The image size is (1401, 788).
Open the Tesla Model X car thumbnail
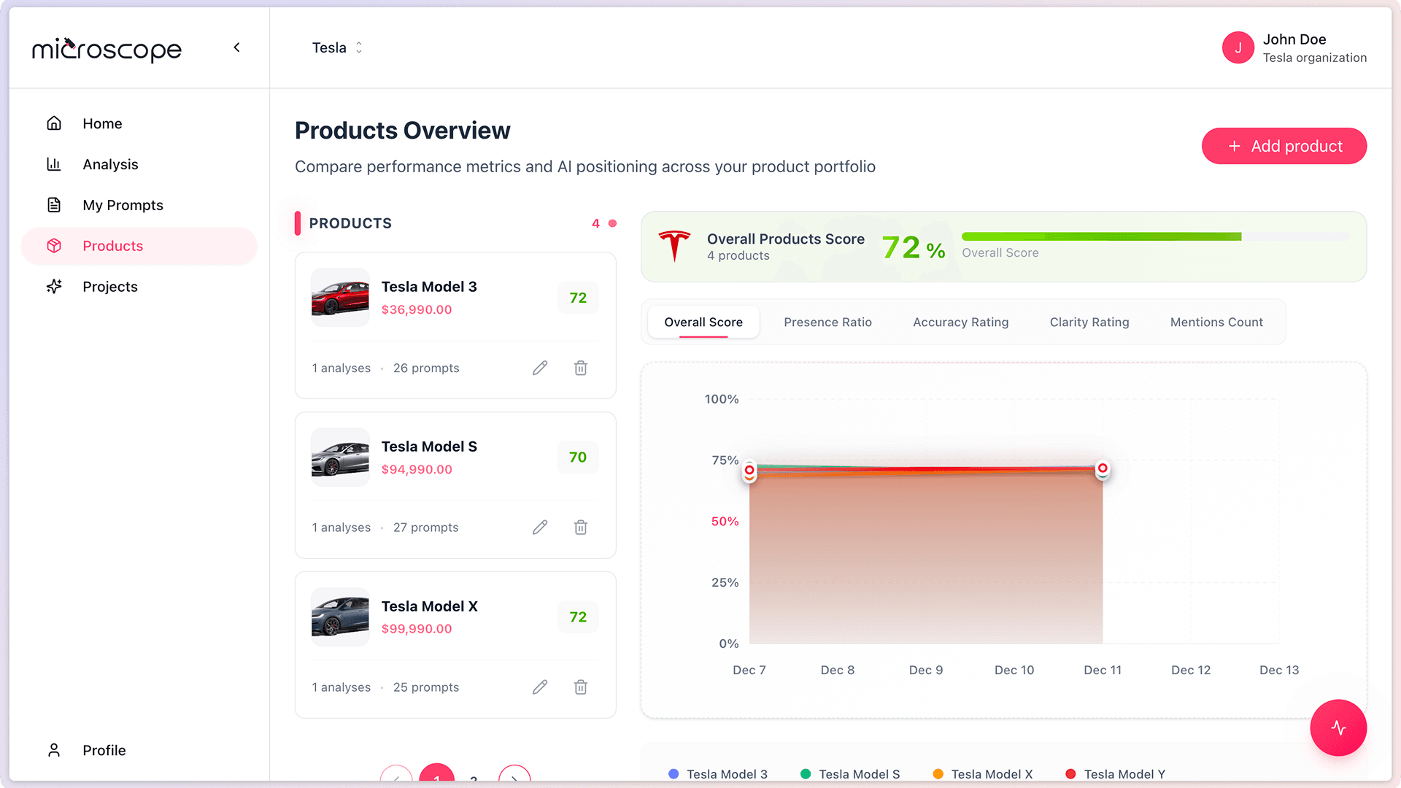coord(340,617)
